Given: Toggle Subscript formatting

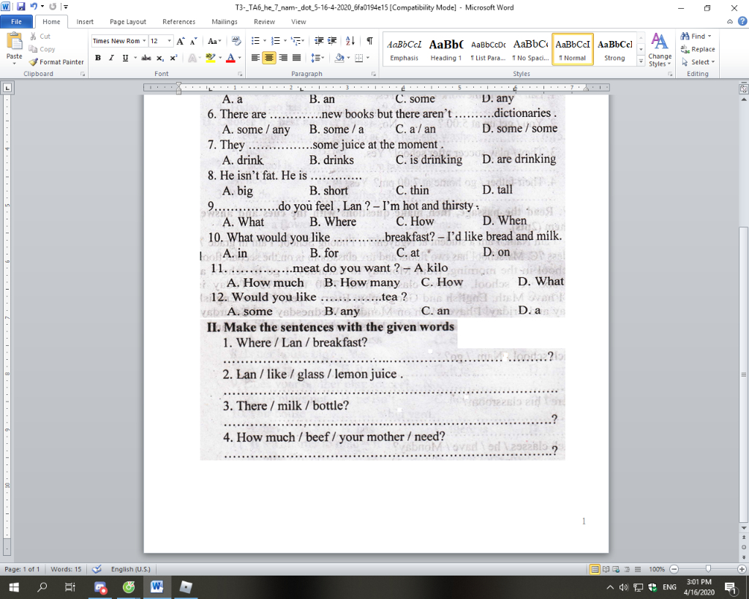Looking at the screenshot, I should (160, 58).
